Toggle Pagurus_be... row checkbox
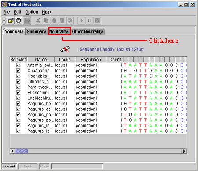The height and width of the screenshot is (171, 198). pyautogui.click(x=18, y=104)
